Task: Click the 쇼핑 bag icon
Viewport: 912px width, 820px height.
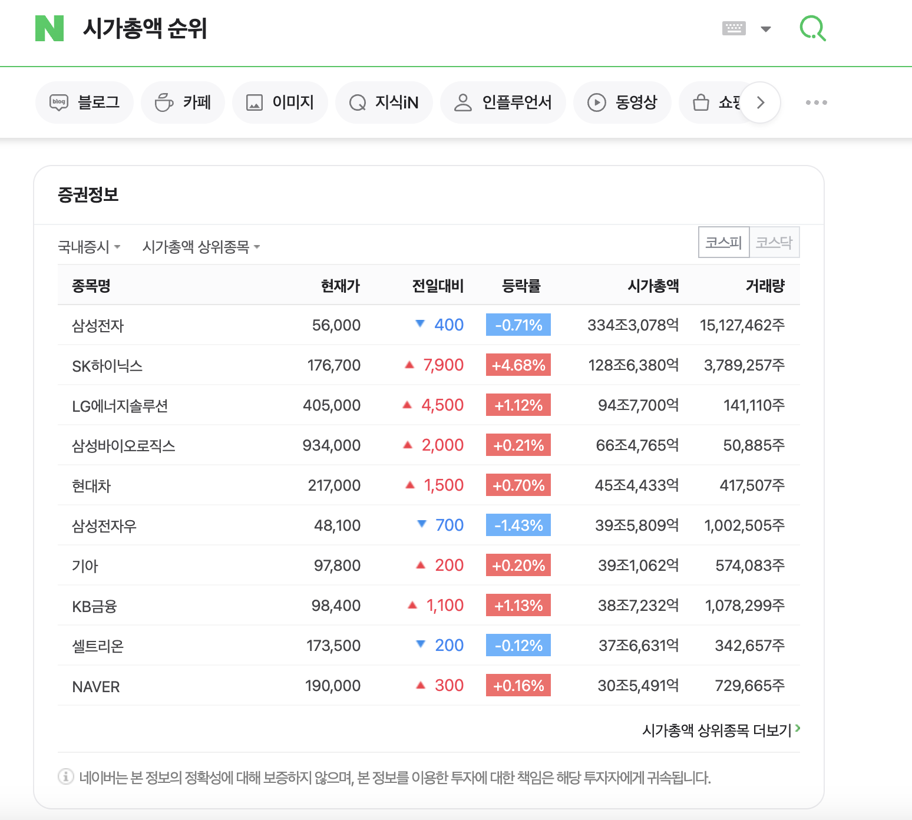Action: point(700,102)
